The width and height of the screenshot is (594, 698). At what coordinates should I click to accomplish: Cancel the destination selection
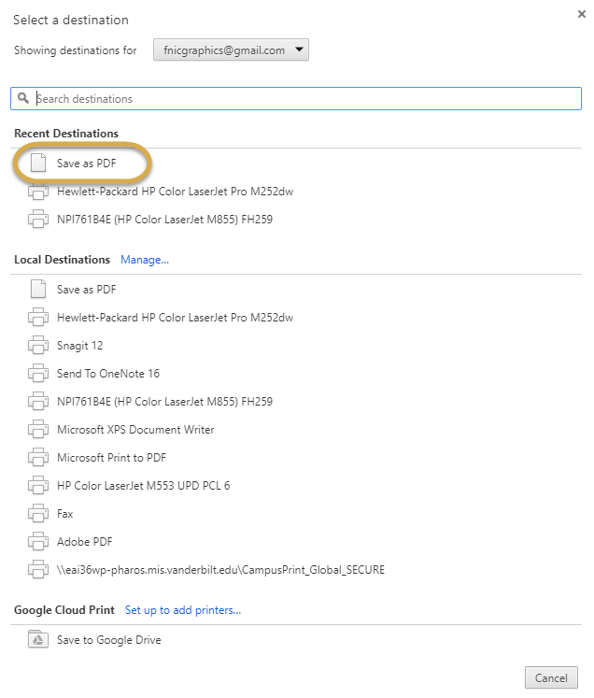[x=551, y=677]
